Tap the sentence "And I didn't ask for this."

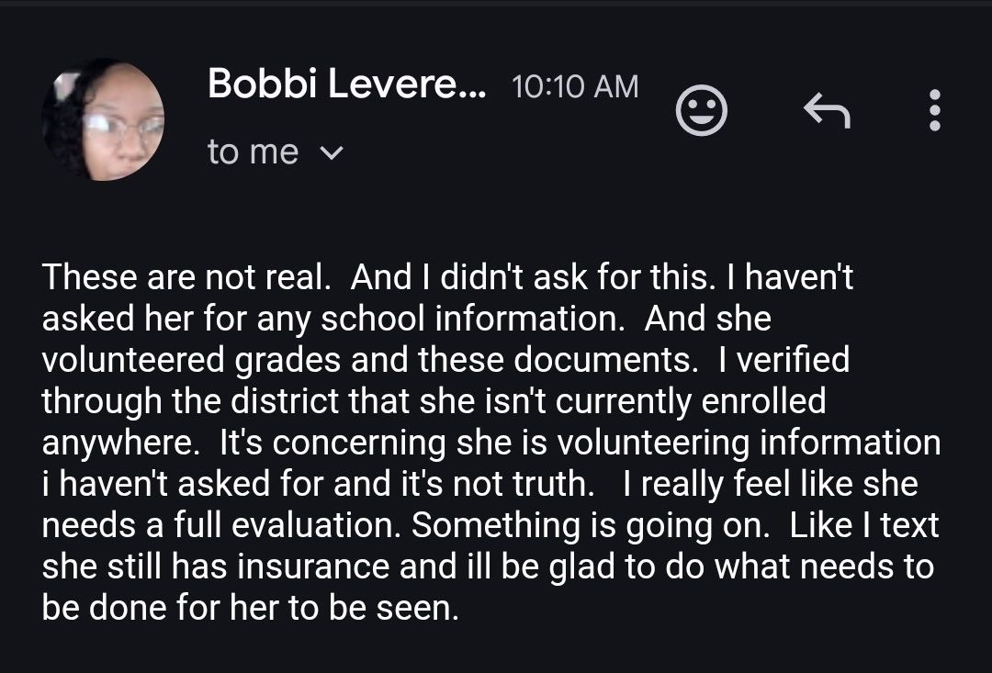[534, 277]
